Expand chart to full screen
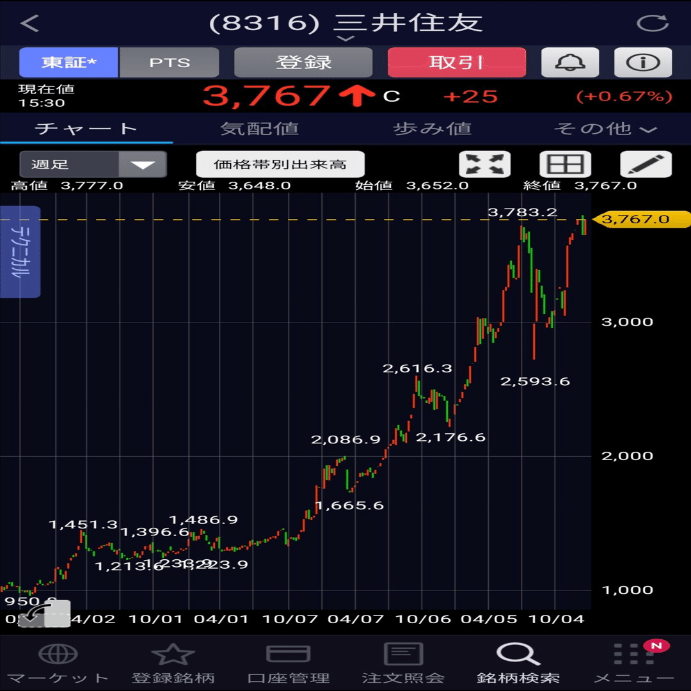 485,164
